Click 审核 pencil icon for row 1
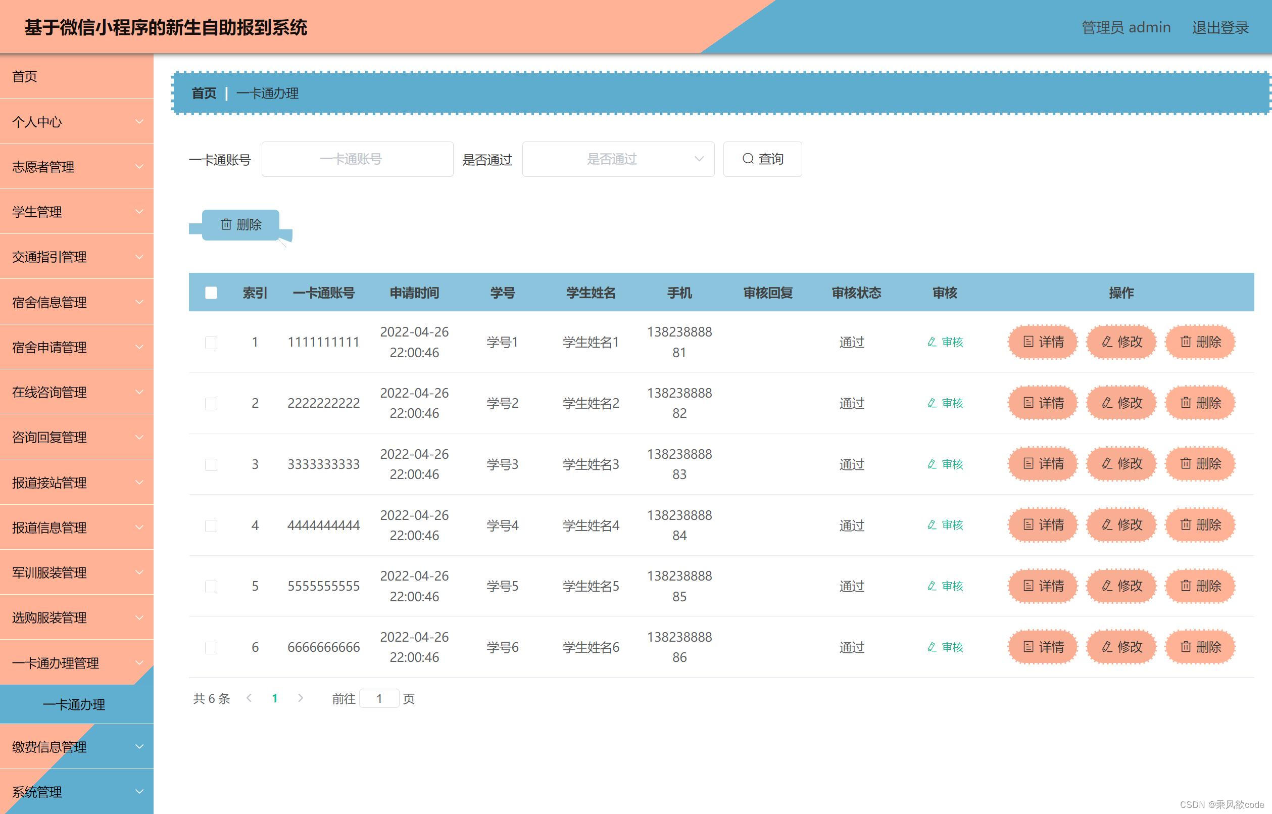The image size is (1272, 814). [x=932, y=342]
